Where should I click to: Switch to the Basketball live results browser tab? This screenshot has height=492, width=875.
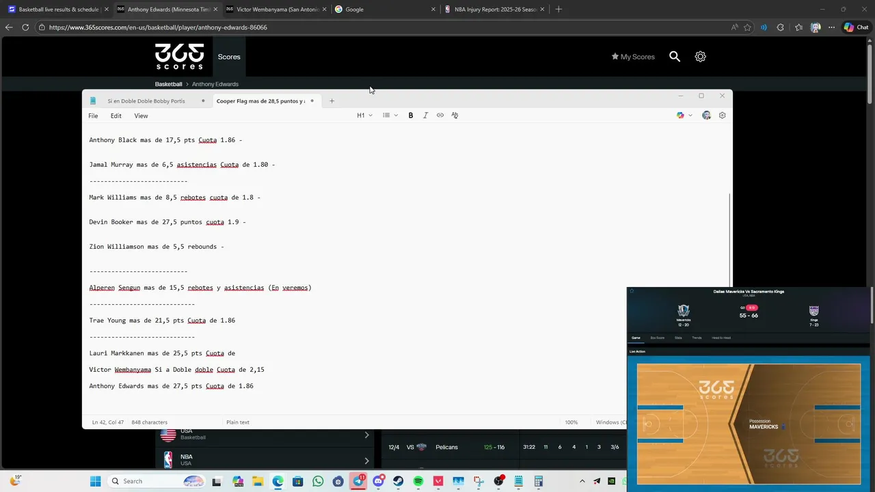click(x=59, y=10)
